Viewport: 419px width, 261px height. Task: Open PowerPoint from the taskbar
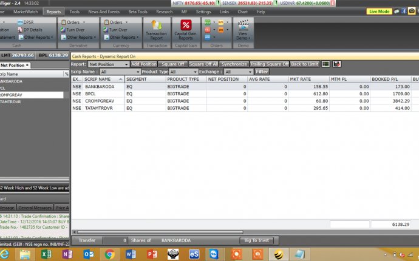tap(152, 254)
